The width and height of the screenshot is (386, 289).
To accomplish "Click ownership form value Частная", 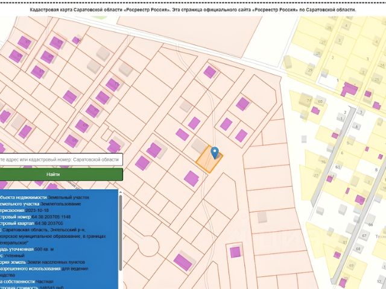I will pyautogui.click(x=45, y=282).
